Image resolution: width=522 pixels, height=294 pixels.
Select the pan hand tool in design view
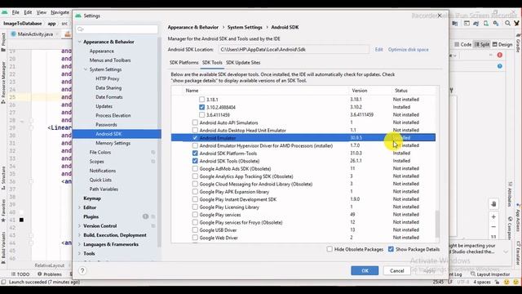coord(493,203)
